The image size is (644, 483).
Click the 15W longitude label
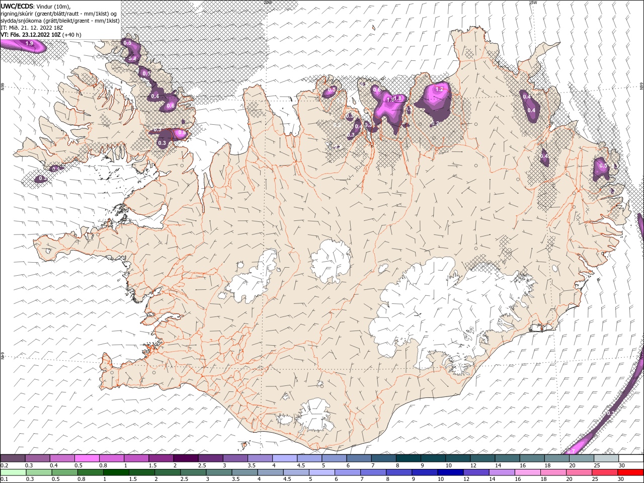(533, 3)
